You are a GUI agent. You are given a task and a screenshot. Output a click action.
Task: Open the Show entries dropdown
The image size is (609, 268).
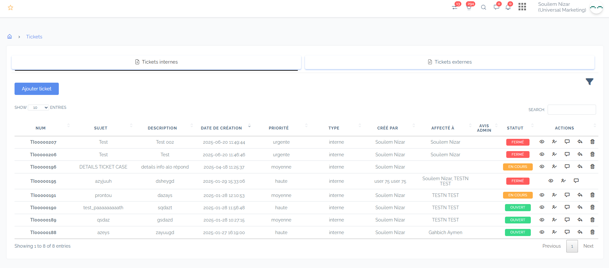point(38,108)
